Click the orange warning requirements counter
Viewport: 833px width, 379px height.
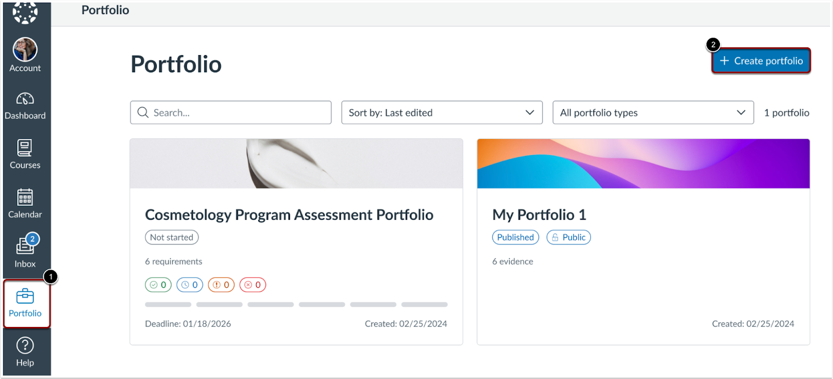pos(221,285)
